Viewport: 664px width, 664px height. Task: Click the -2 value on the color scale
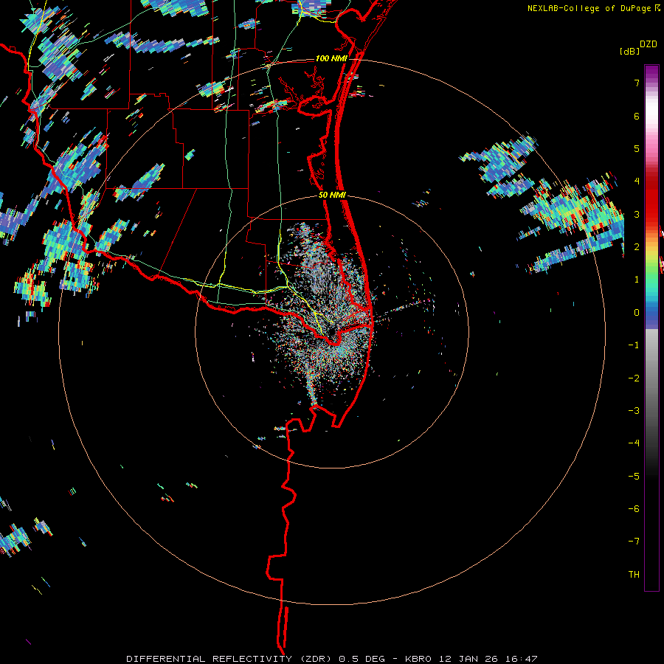[634, 378]
